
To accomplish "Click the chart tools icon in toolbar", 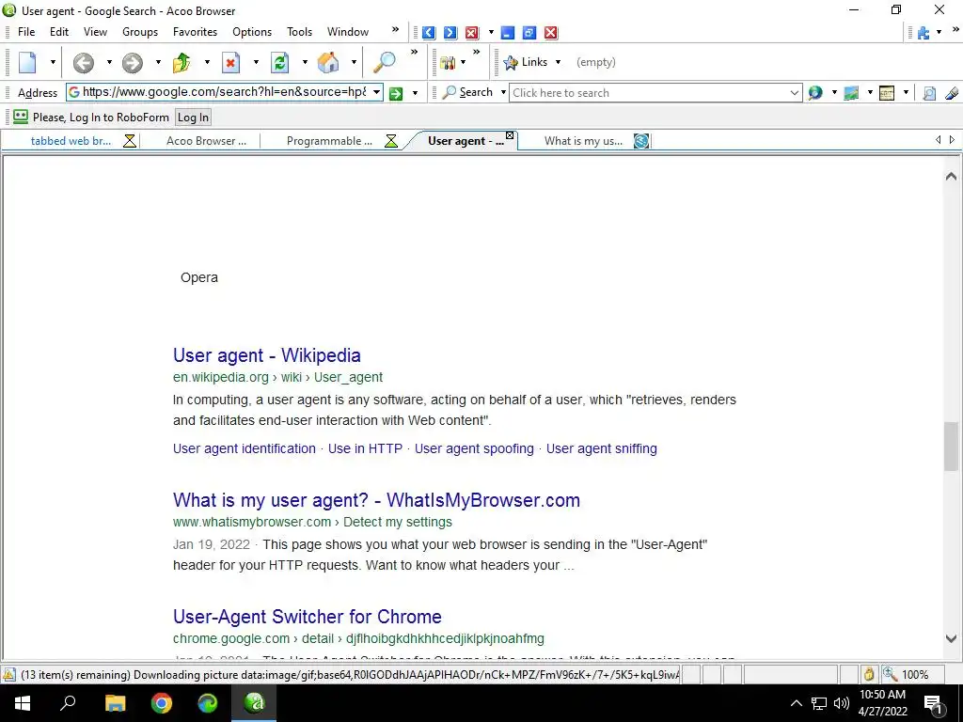I will pos(449,63).
